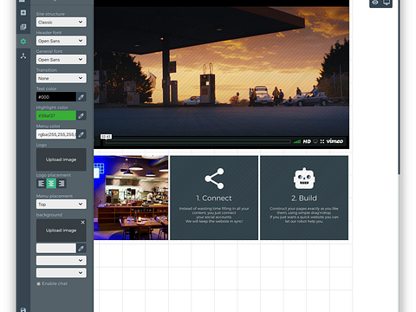Open the Menu placement dropdown
The width and height of the screenshot is (416, 312).
pos(62,205)
